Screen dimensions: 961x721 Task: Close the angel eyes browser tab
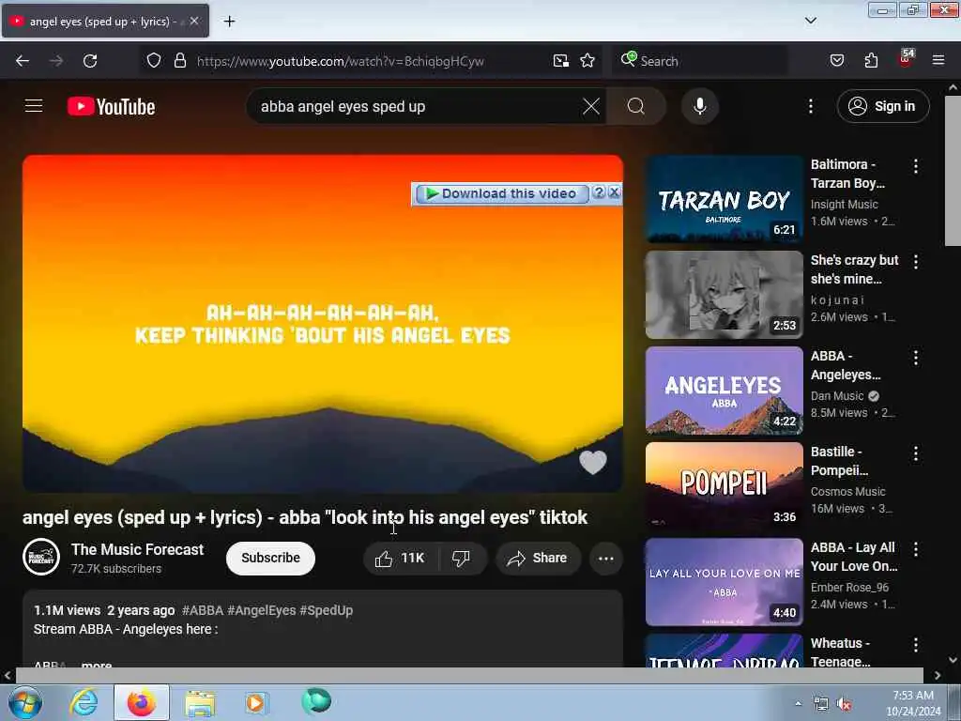click(193, 21)
